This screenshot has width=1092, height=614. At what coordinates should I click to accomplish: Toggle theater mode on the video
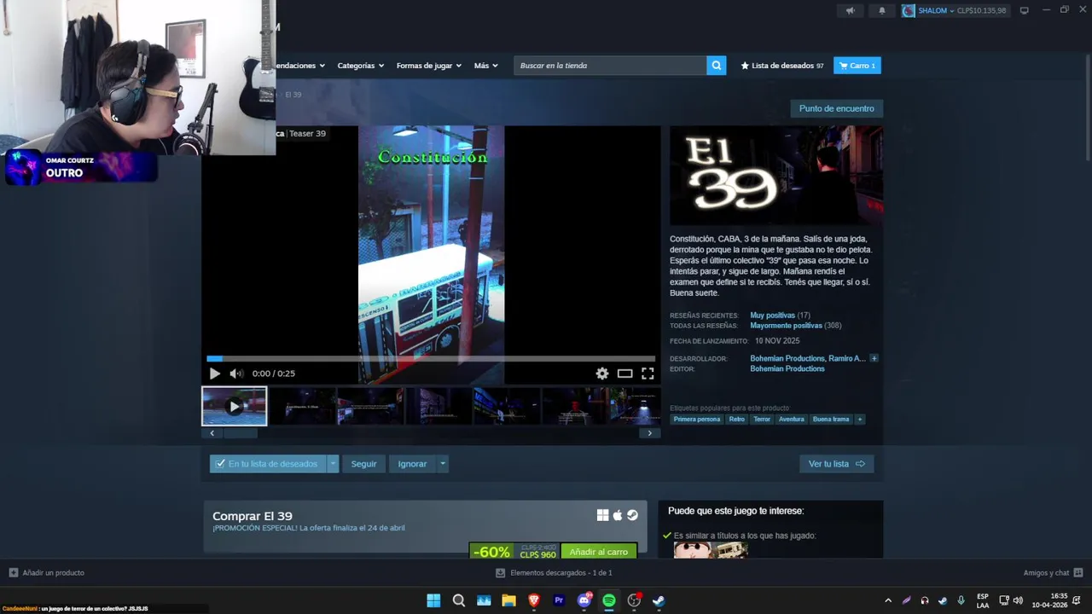coord(625,374)
